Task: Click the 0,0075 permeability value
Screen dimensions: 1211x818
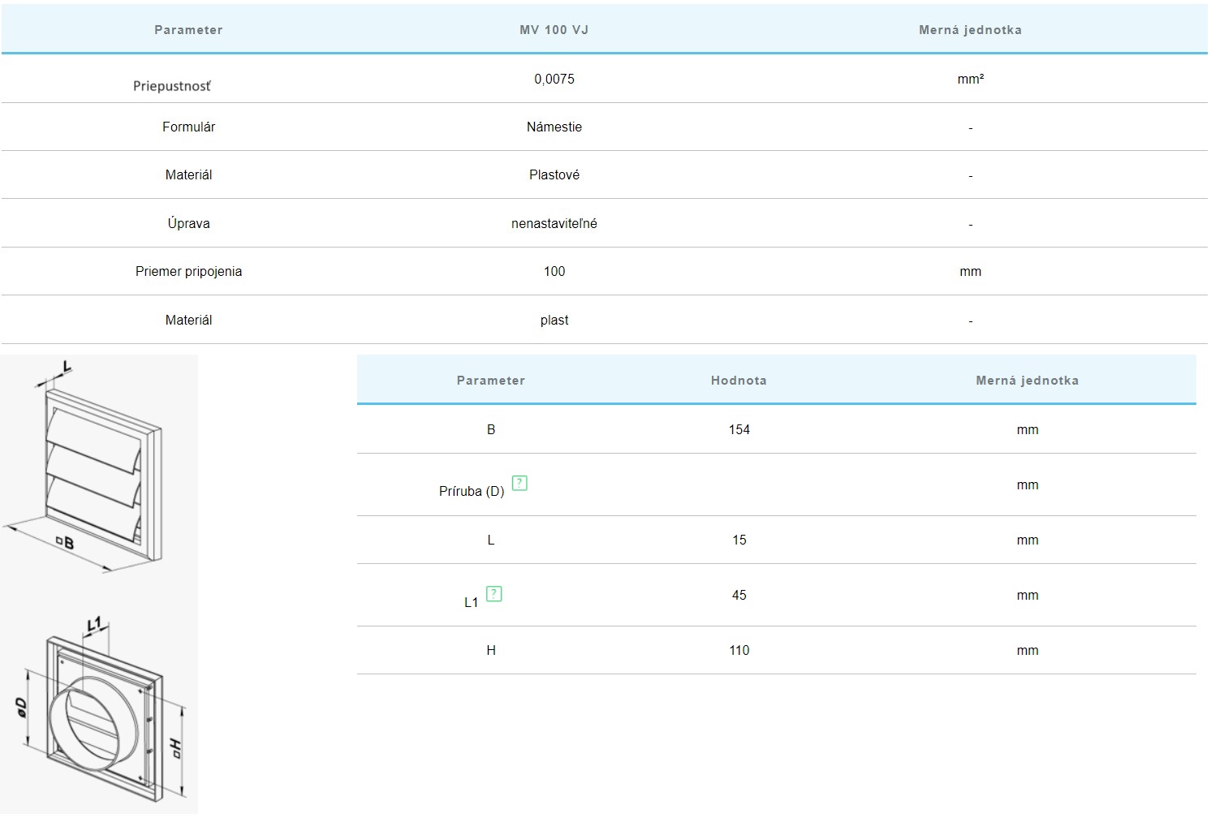Action: [x=554, y=79]
